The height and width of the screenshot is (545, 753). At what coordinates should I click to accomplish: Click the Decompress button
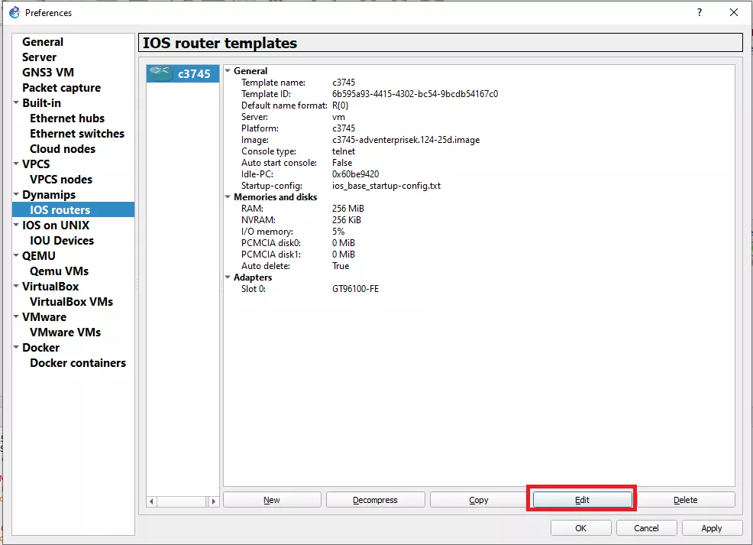point(375,500)
